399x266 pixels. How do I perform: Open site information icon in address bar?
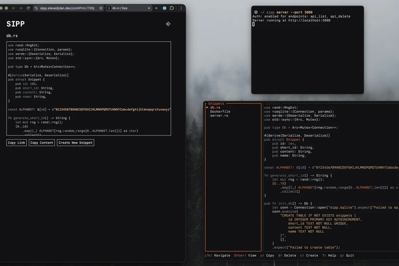click(36, 8)
